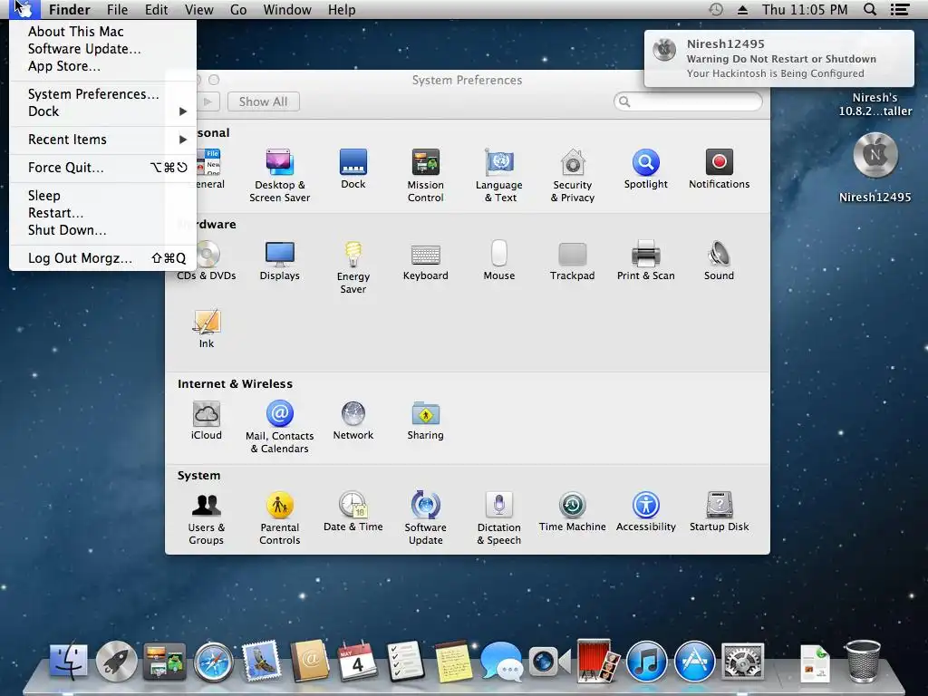Select App Store… in Apple menu

(103, 65)
